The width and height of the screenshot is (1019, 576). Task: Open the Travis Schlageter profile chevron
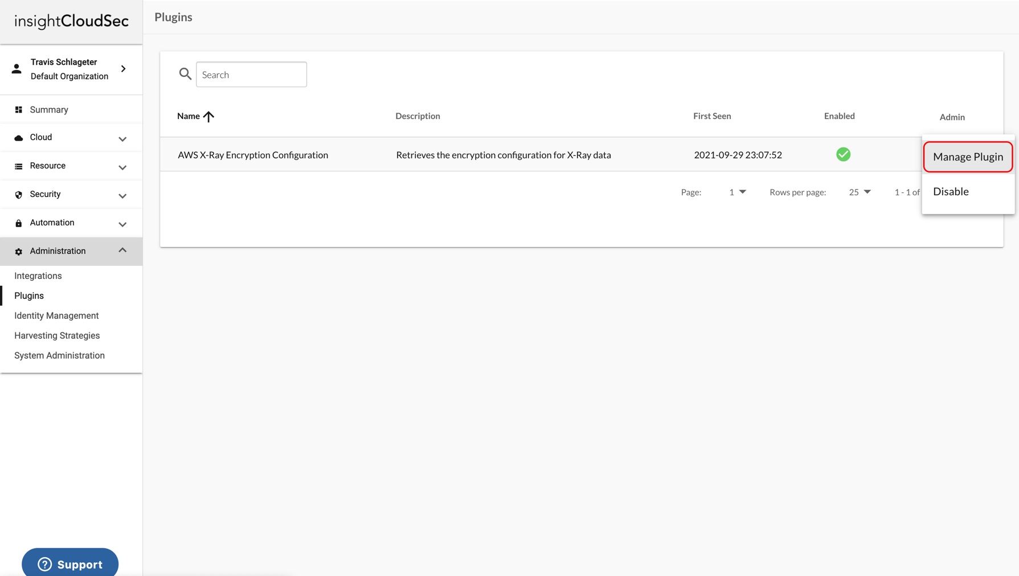pyautogui.click(x=124, y=69)
